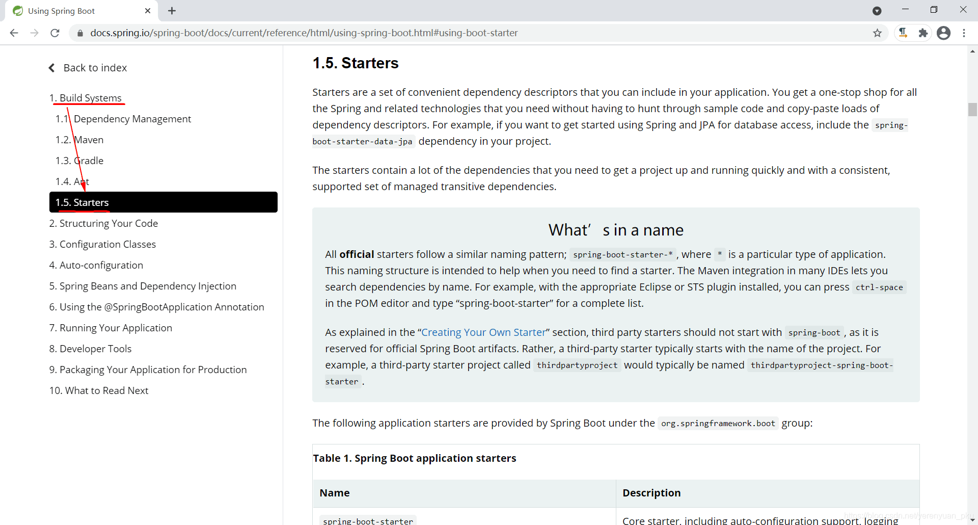The width and height of the screenshot is (978, 525).
Task: Open 1.3 Gradle entry
Action: (79, 161)
